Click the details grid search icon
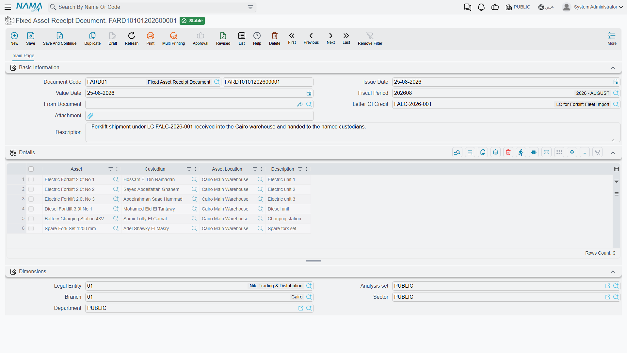 pyautogui.click(x=457, y=152)
